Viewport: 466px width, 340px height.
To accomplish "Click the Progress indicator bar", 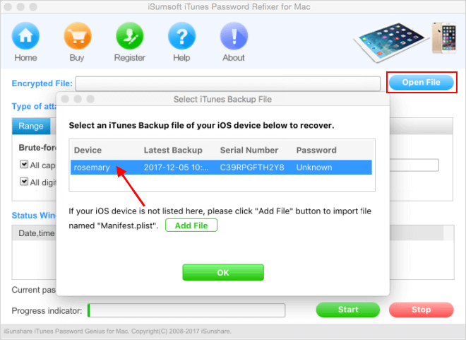I will pos(186,310).
